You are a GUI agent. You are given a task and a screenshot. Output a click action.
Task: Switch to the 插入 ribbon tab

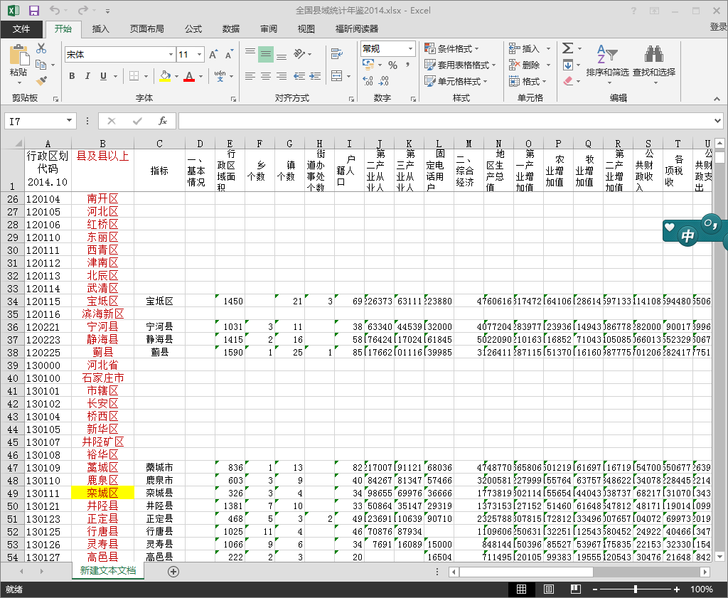[101, 29]
